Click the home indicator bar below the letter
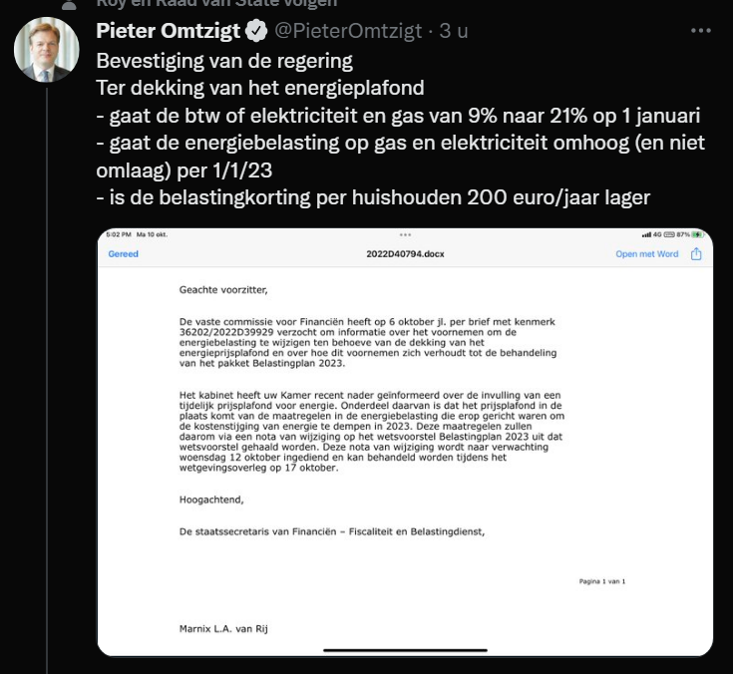The image size is (733, 674). click(404, 649)
